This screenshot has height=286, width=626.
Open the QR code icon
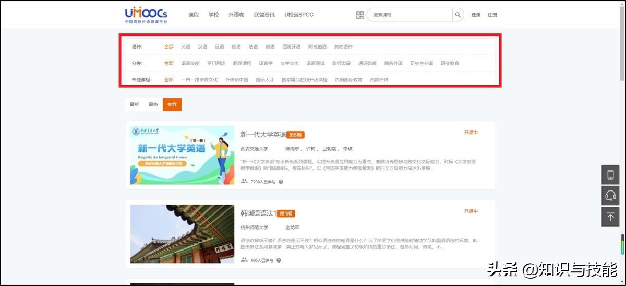pos(360,15)
